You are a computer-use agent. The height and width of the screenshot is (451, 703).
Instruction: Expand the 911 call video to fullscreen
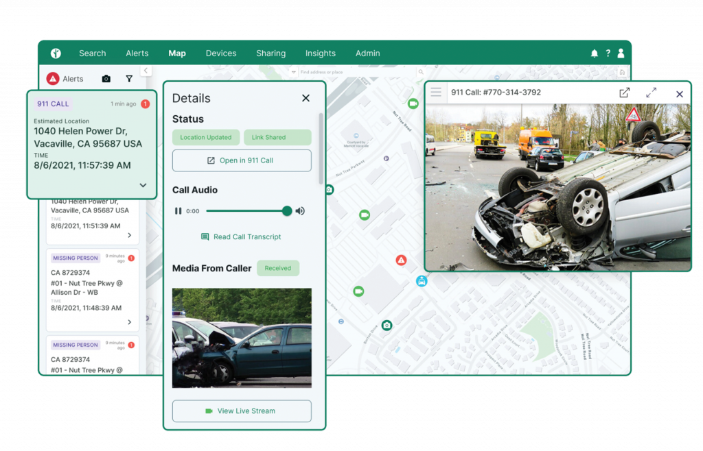point(651,93)
